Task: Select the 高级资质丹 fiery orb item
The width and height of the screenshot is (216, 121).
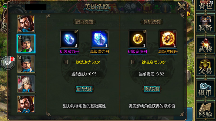Action: pos(168,39)
